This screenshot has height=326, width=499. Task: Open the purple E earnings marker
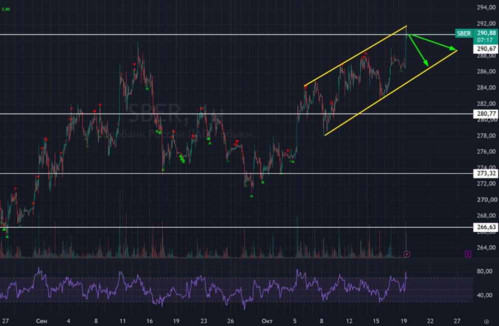(468, 254)
